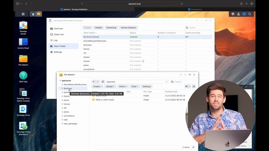
Task: Switch to the Synology Drive browser tab
Action: coord(195,9)
